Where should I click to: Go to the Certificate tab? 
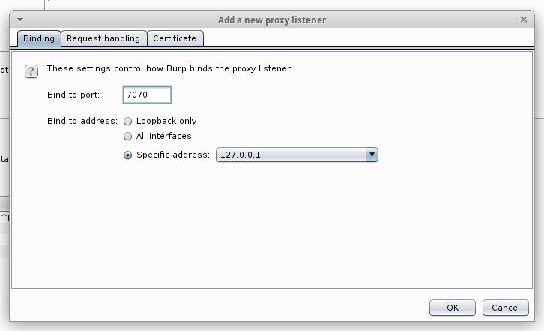(175, 38)
